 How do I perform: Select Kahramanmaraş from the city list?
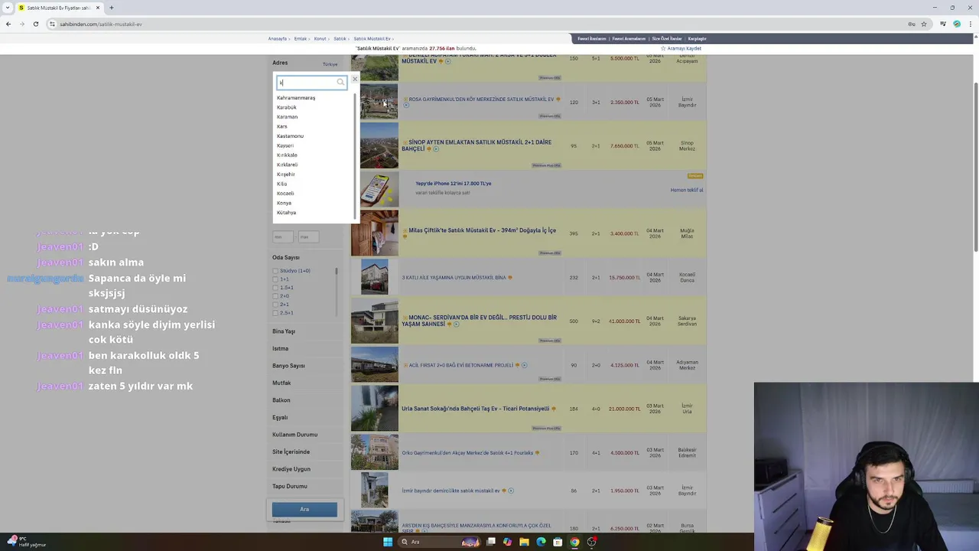pos(296,98)
